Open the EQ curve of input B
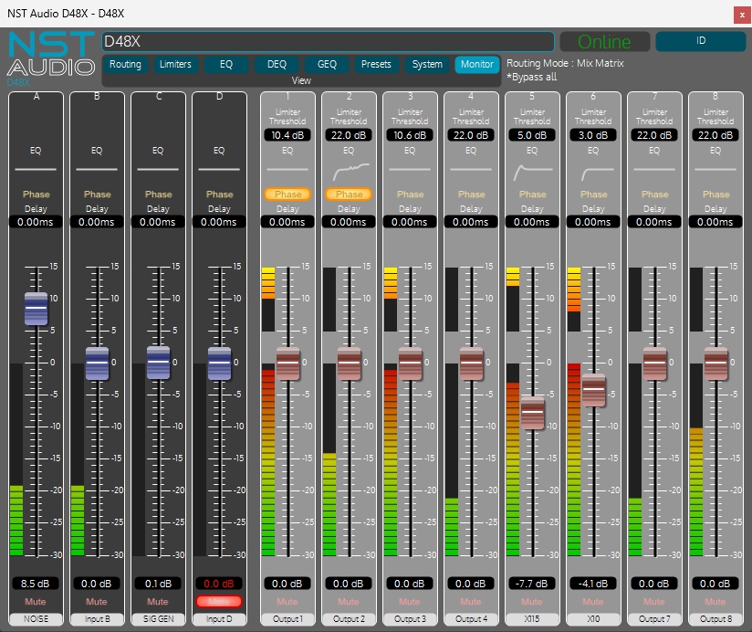Viewport: 752px width, 632px height. (x=97, y=169)
